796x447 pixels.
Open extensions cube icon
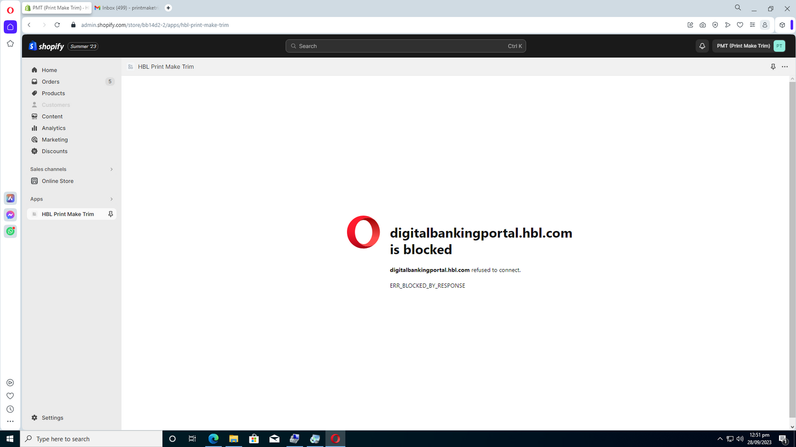pos(782,25)
